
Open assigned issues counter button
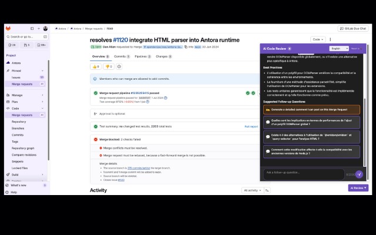point(12,45)
